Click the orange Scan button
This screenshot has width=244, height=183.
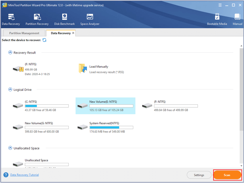pos(227,175)
